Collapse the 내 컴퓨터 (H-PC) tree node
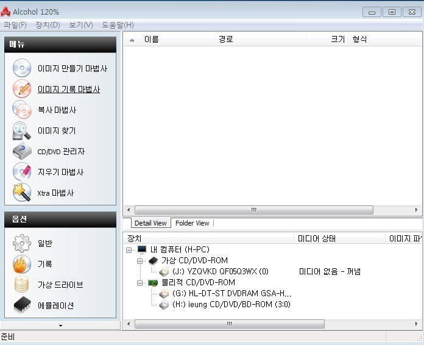The height and width of the screenshot is (345, 424). 129,250
